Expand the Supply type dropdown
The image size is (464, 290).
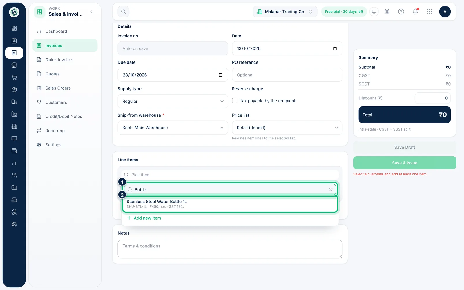(x=173, y=101)
